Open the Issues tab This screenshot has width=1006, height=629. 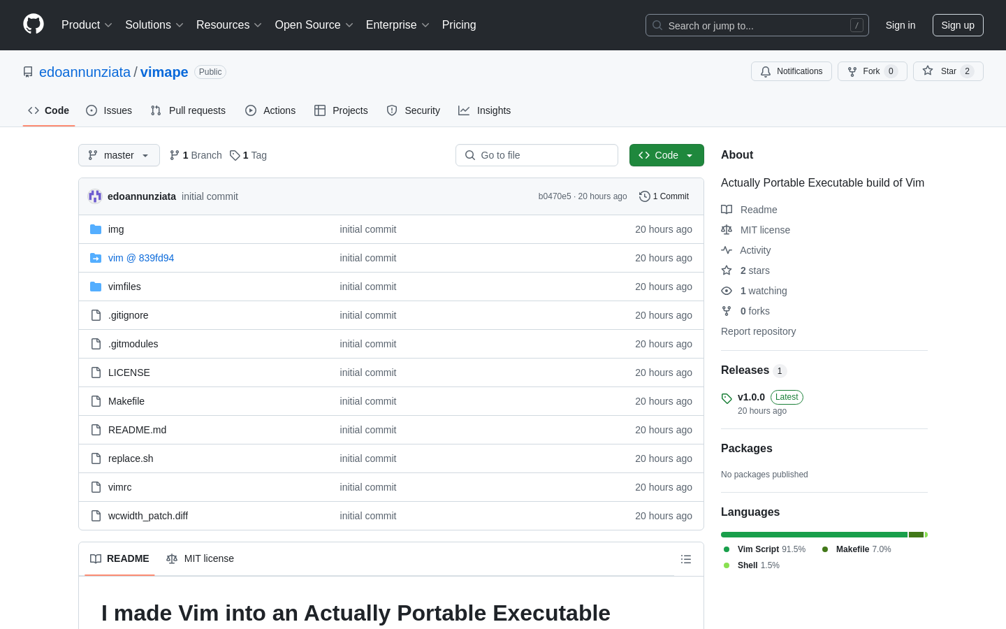click(109, 110)
